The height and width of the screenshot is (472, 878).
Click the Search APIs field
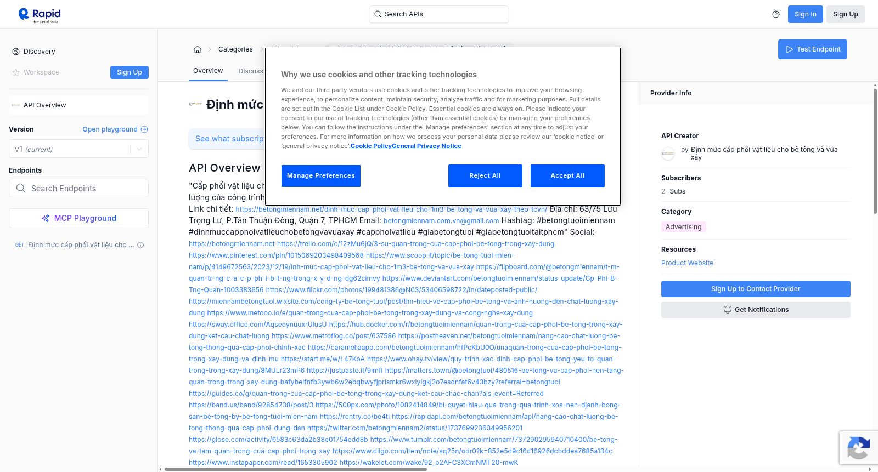439,14
